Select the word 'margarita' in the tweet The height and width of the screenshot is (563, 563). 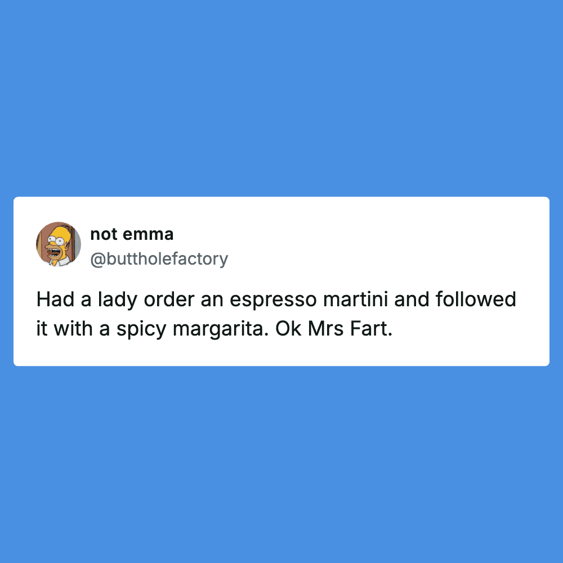coord(221,329)
